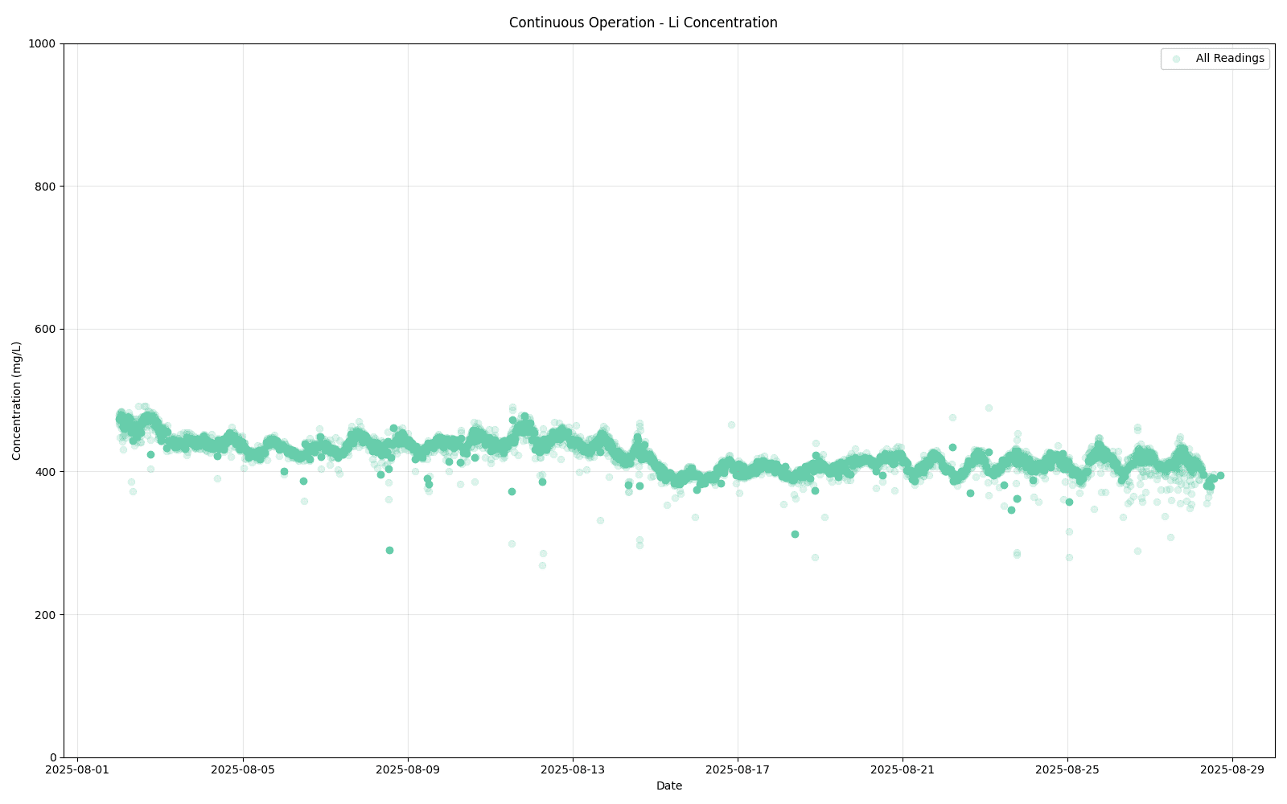Pick the 2025-08-05 date tick label
The width and height of the screenshot is (1287, 804).
coord(243,769)
